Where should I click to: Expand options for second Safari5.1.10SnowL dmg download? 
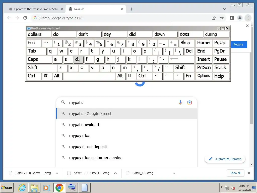tap(115, 173)
